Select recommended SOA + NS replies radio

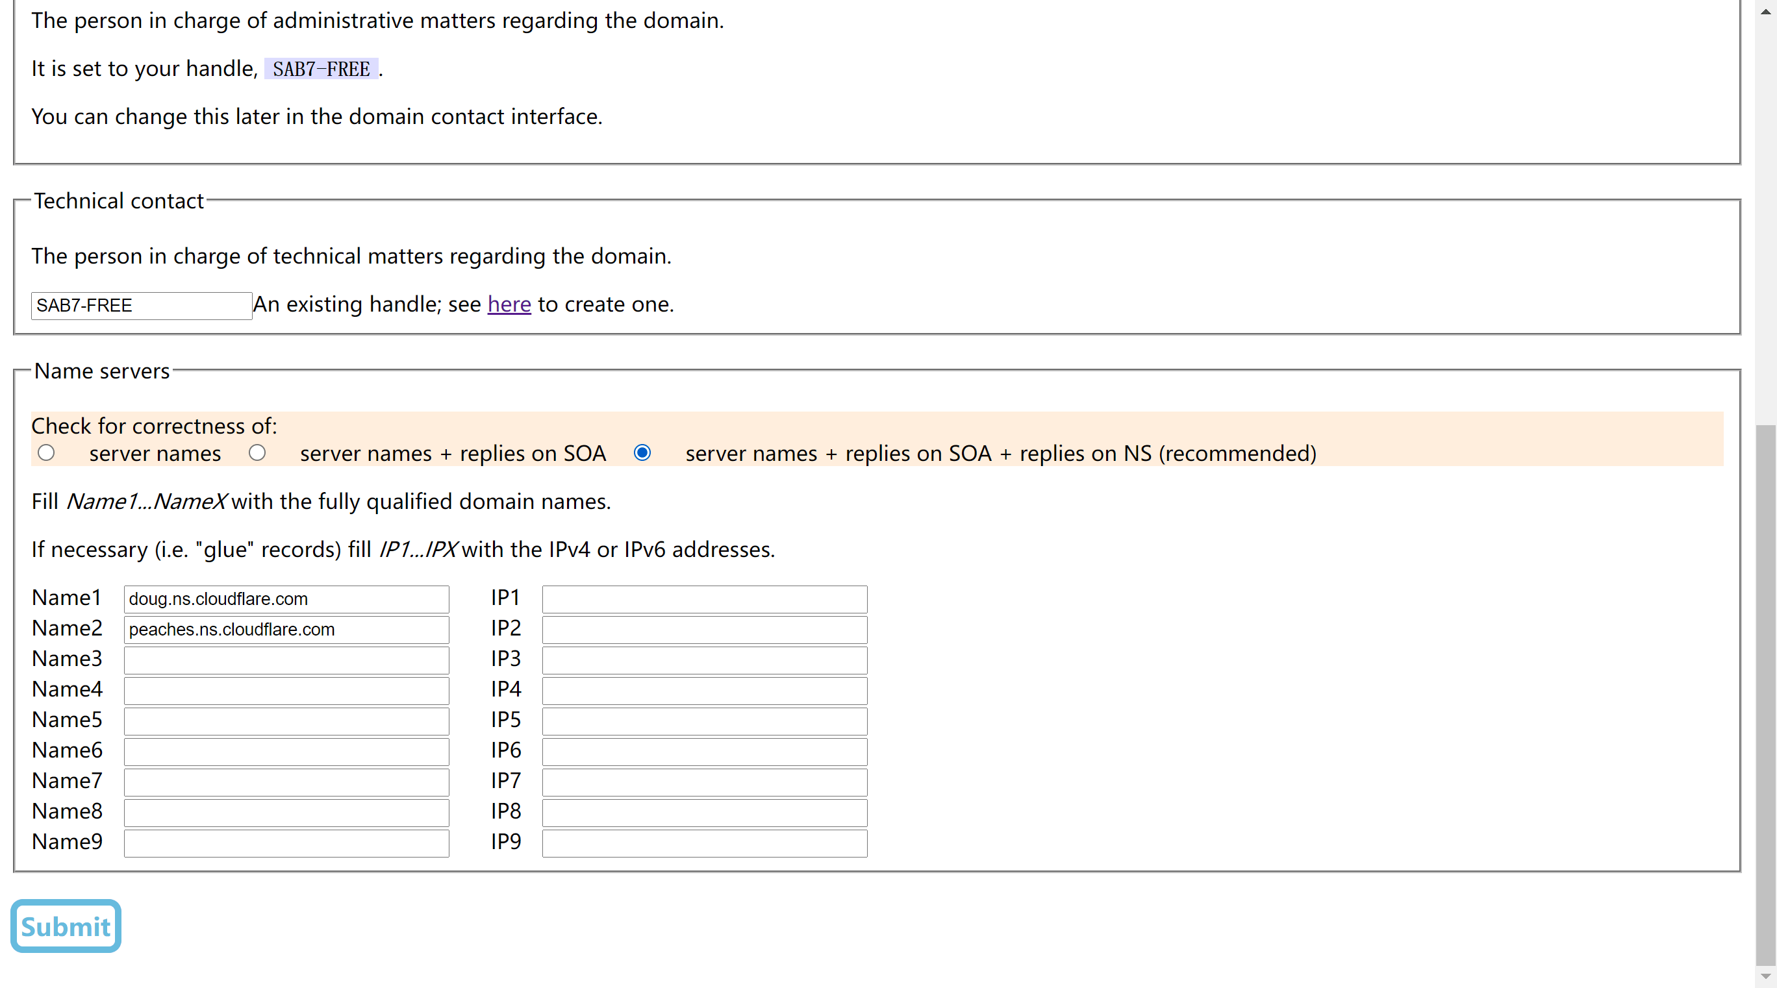pos(642,453)
